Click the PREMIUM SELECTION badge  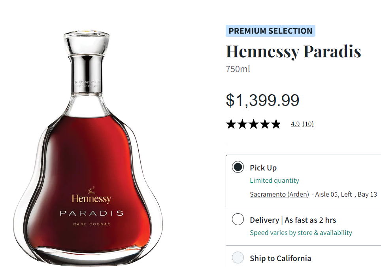pos(270,31)
